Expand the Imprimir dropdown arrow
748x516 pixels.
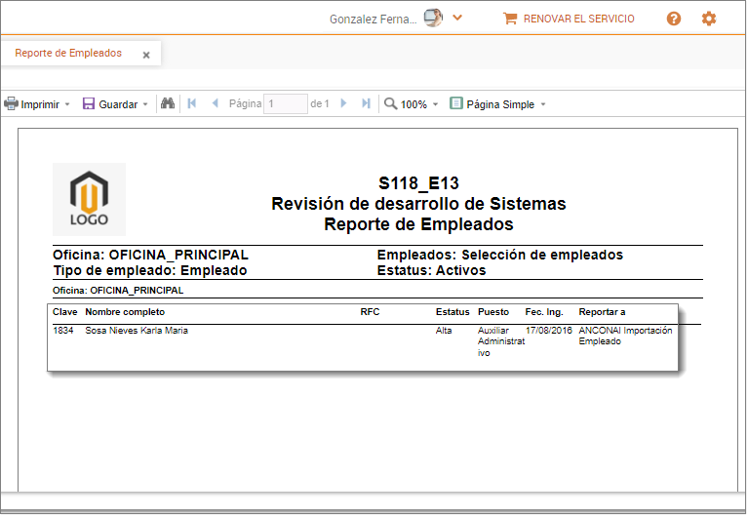pyautogui.click(x=67, y=104)
